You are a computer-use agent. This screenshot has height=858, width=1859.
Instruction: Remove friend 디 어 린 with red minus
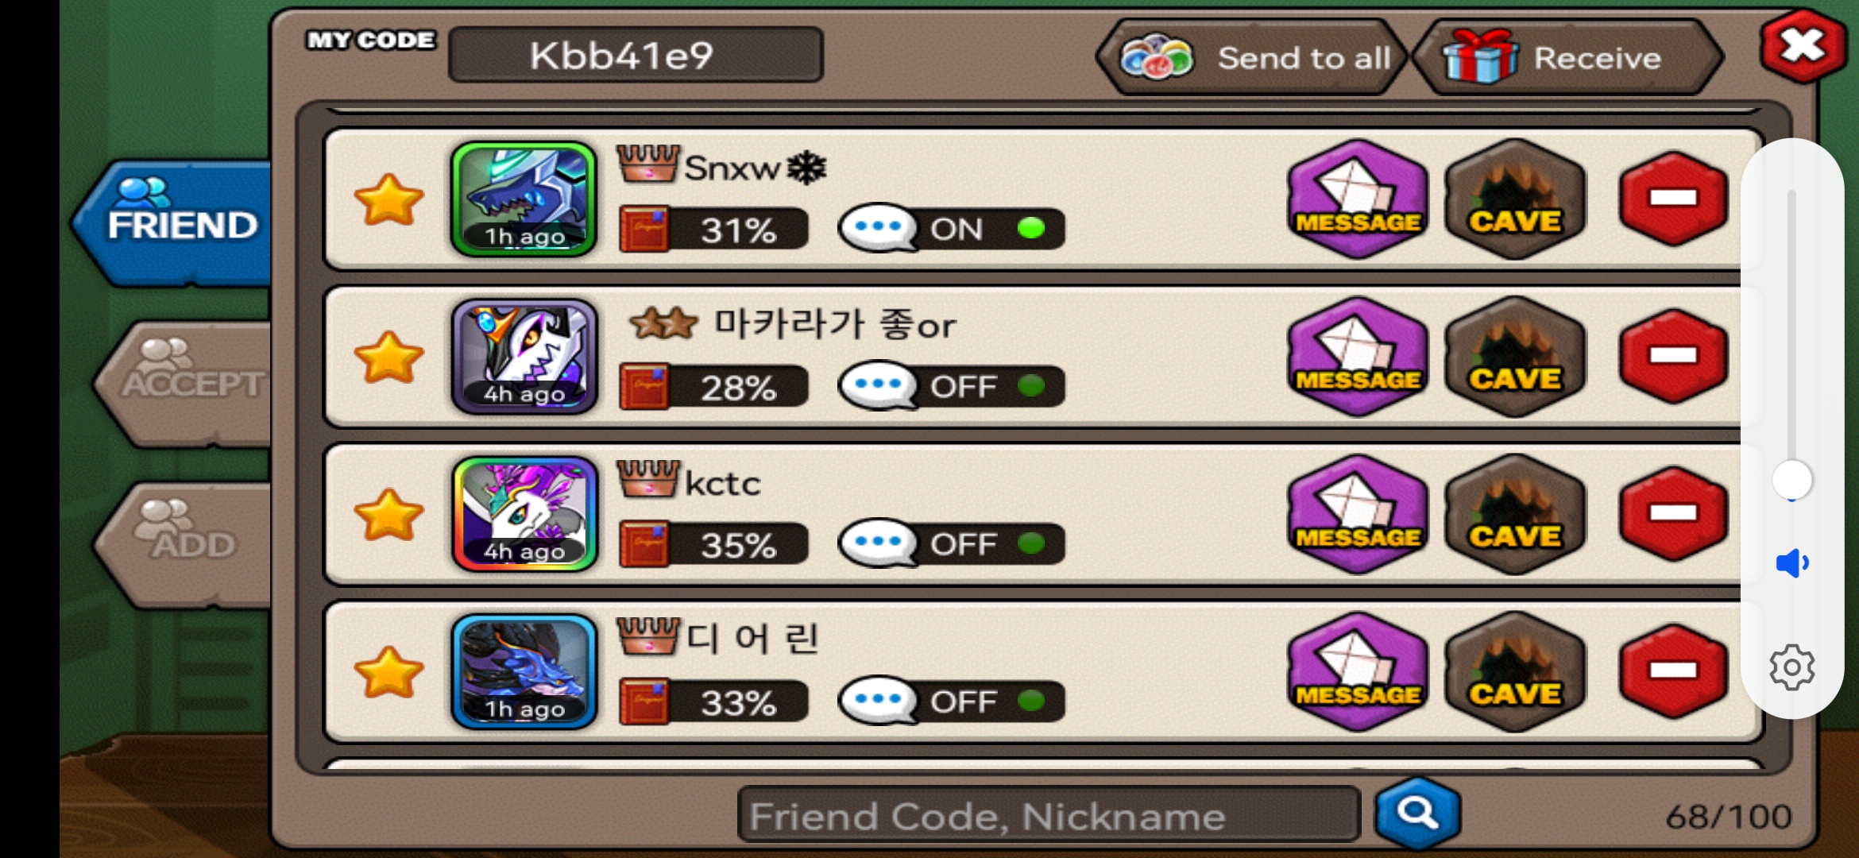[x=1673, y=671]
